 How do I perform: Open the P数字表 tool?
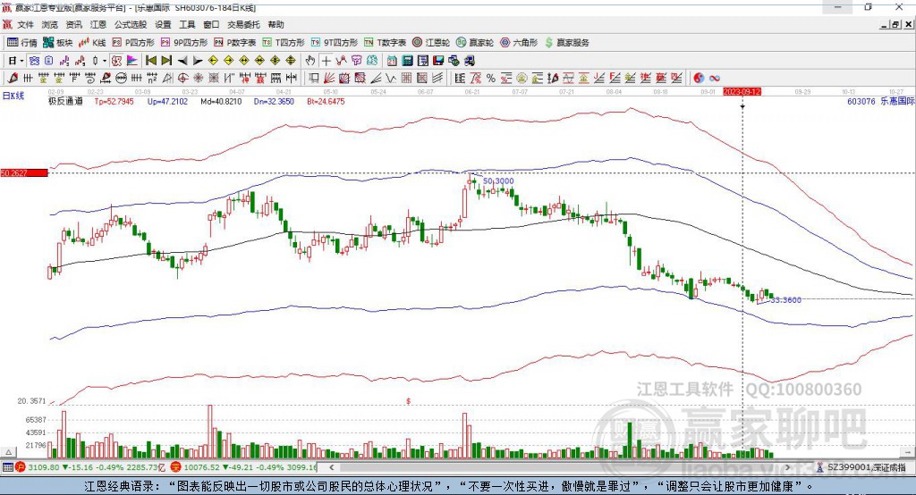pos(235,43)
